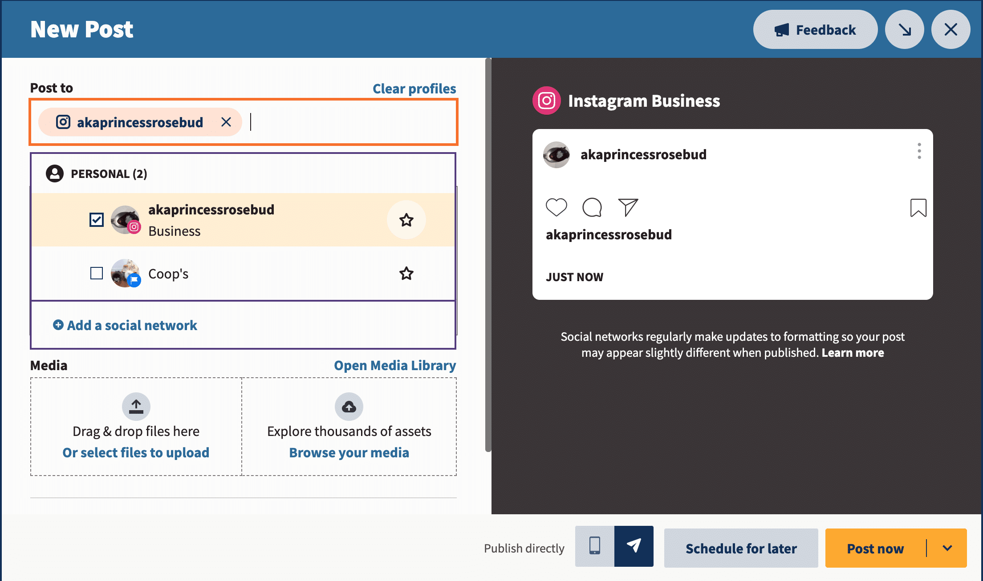Click the Learn more link
The height and width of the screenshot is (581, 983).
[853, 353]
